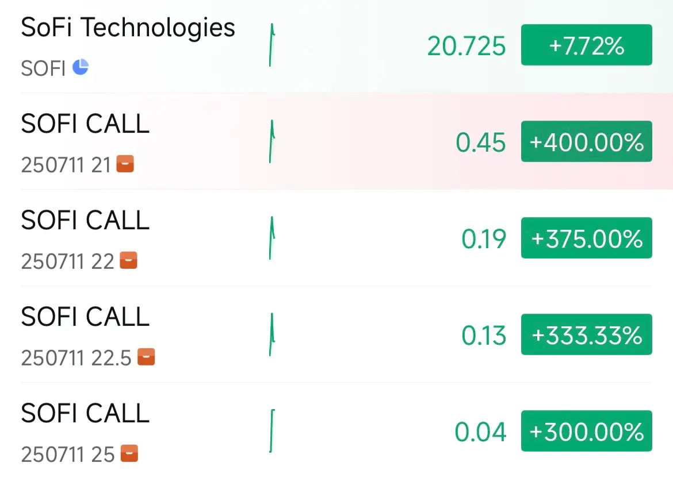This screenshot has height=501, width=673.
Task: Toggle the +7.72% change badge
Action: pos(586,45)
